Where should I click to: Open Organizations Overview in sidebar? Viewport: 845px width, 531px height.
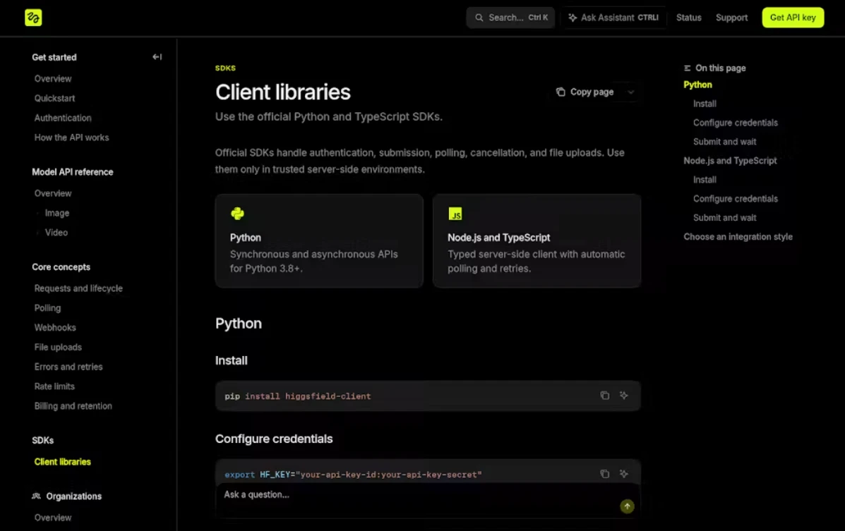(53, 518)
